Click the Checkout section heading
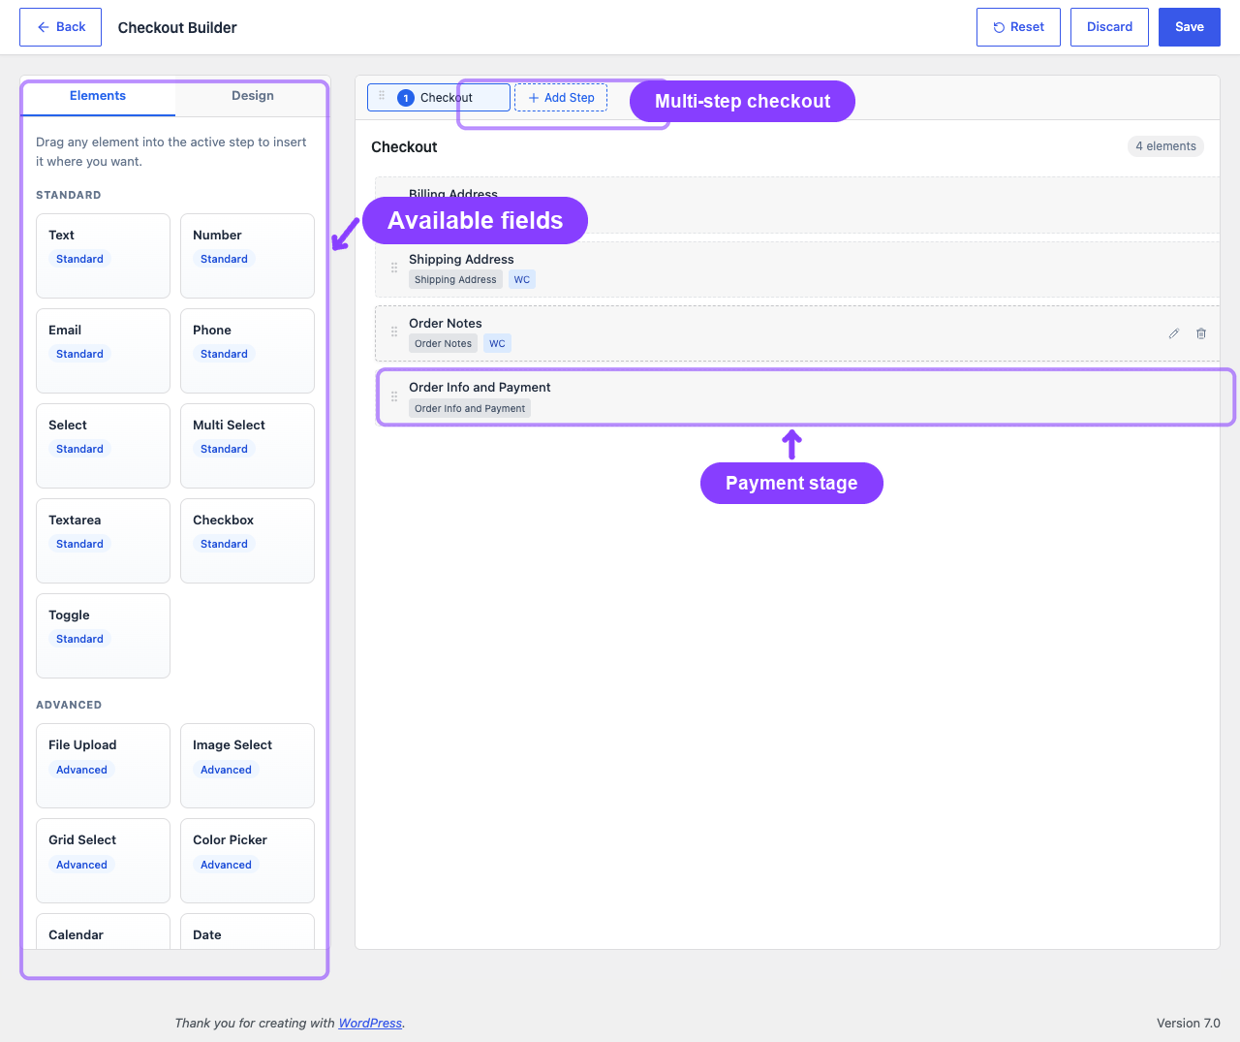 [x=404, y=147]
